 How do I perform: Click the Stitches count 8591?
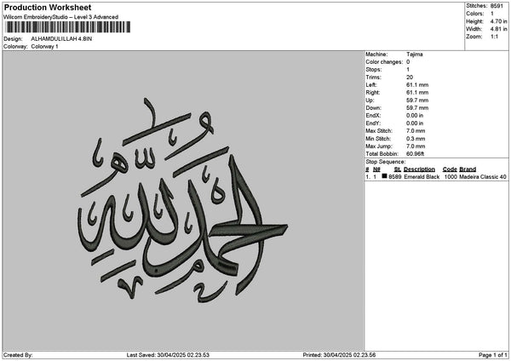tap(497, 6)
